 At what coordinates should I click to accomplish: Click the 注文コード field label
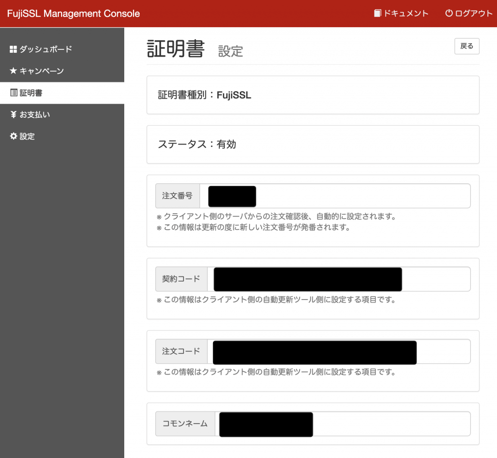coord(182,351)
